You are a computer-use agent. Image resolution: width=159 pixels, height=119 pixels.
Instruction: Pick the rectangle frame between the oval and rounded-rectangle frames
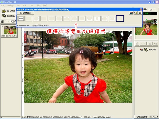(44, 19)
